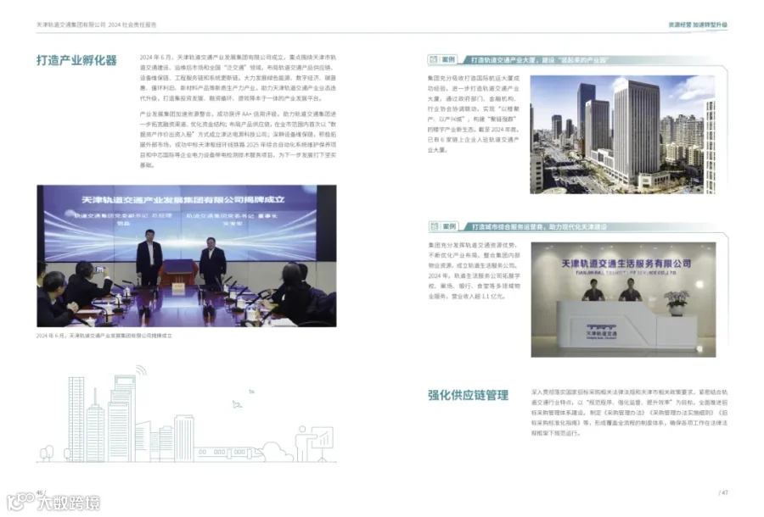Screen dimensions: 764x517
Task: Open the unveiling ceremony meeting room photo
Action: click(x=187, y=256)
